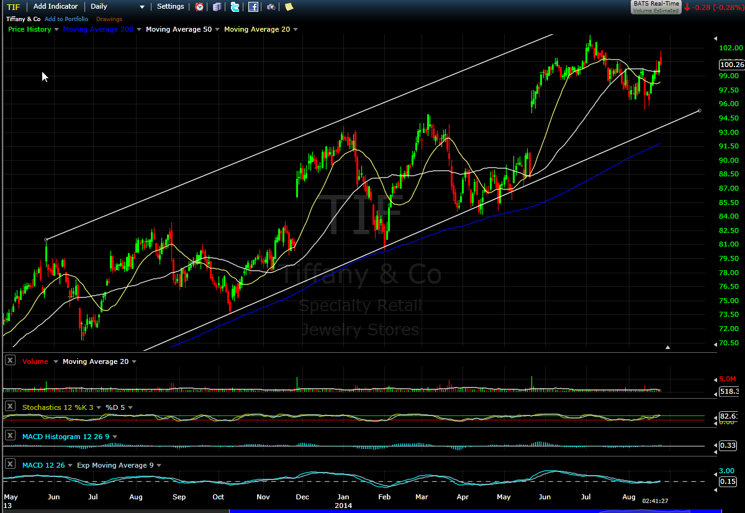This screenshot has width=745, height=513.
Task: Select the Moving Average 200 label
Action: (98, 29)
